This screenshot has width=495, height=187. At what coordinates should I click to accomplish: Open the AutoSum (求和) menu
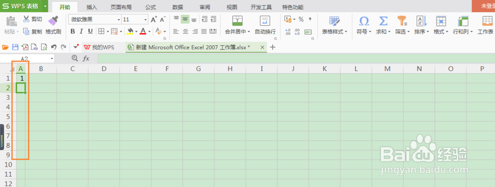click(x=383, y=25)
